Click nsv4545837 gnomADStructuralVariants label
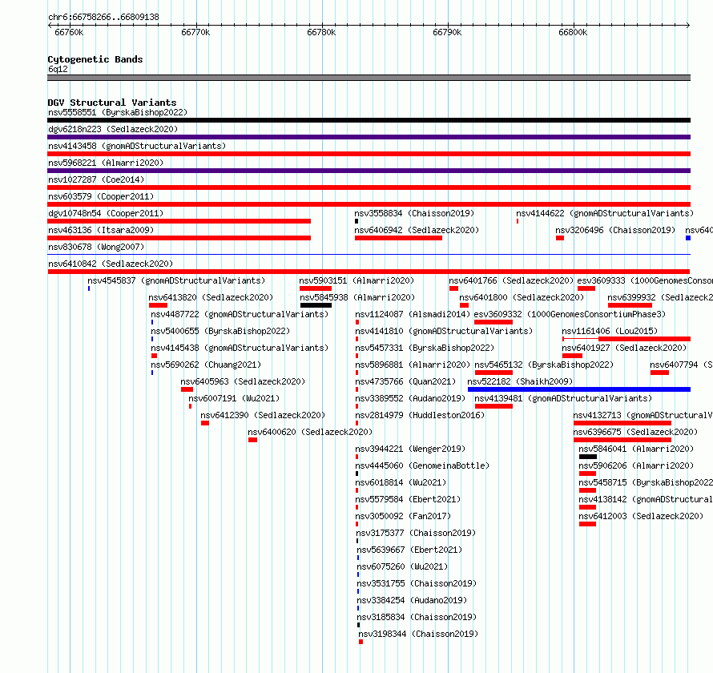The height and width of the screenshot is (673, 713). [176, 280]
